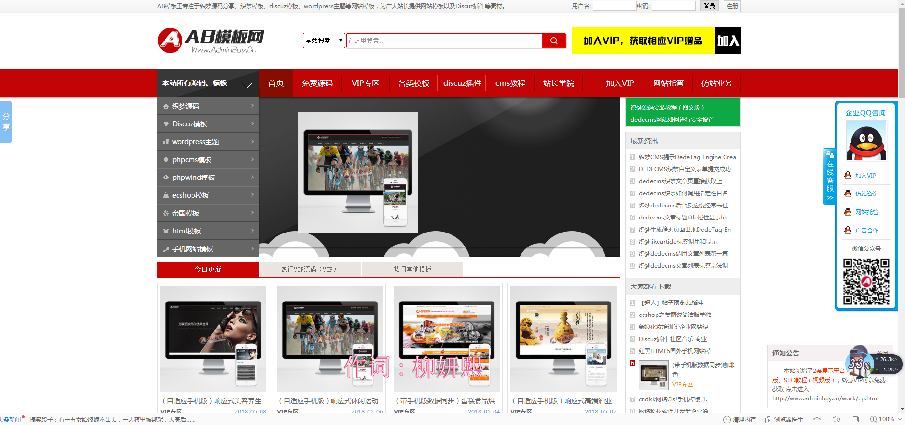Image resolution: width=905 pixels, height=425 pixels.
Task: Click the 浏览器医生 status bar icon
Action: point(768,420)
